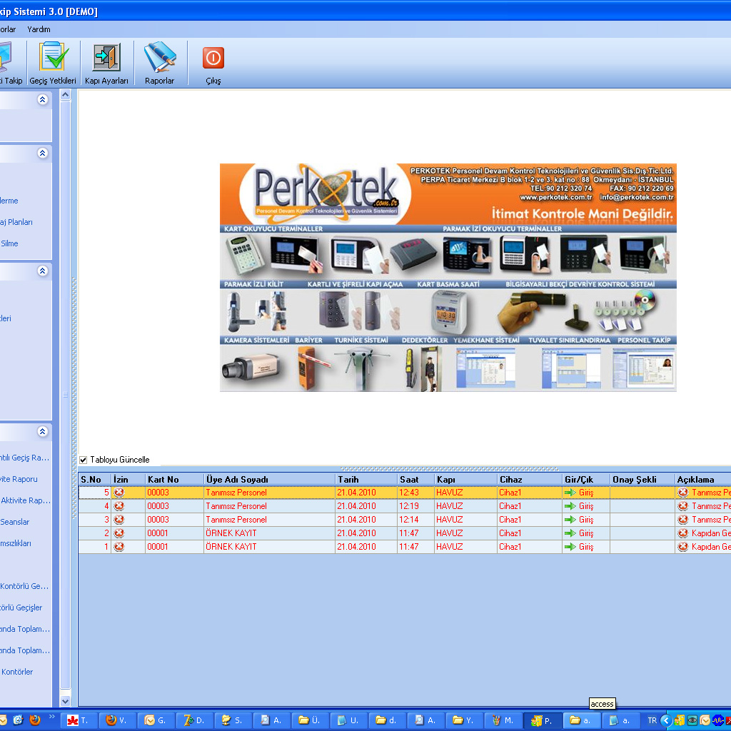Collapse the topmost sidebar group chevron
731x731 pixels.
pyautogui.click(x=43, y=100)
